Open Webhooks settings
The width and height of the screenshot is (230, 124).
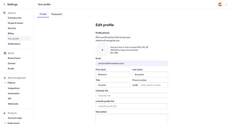(x=13, y=104)
